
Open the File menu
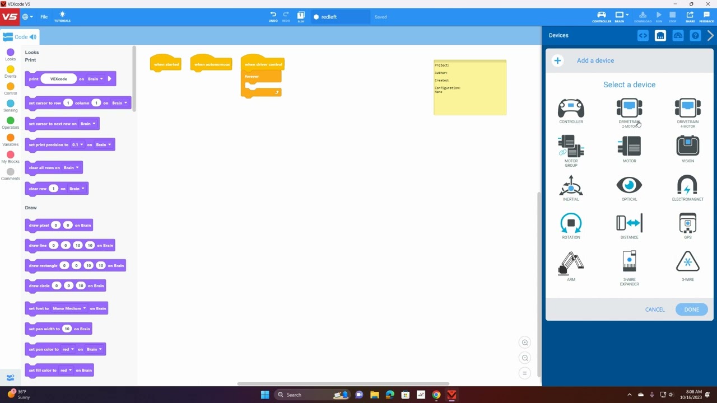point(44,17)
